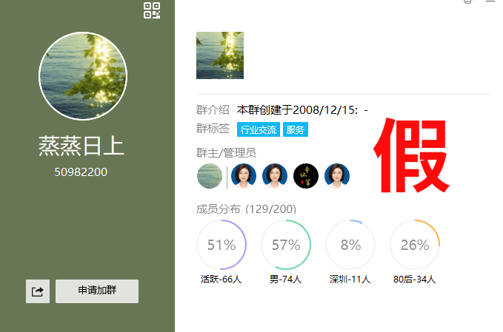Click the 成员分布 (129/200) heading

(247, 209)
